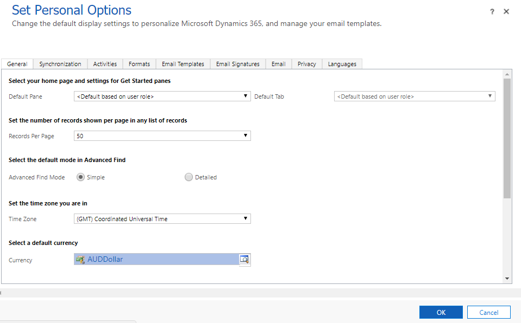Click the scroll down arrow

pyautogui.click(x=507, y=279)
